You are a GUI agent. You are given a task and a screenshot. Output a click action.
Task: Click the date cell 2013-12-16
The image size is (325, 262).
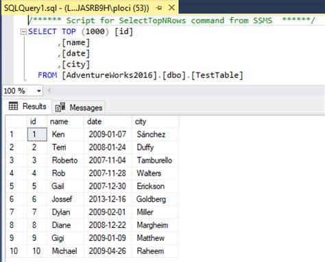tap(108, 199)
